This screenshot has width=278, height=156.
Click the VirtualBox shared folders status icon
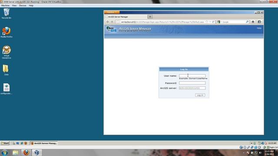pos(256,147)
